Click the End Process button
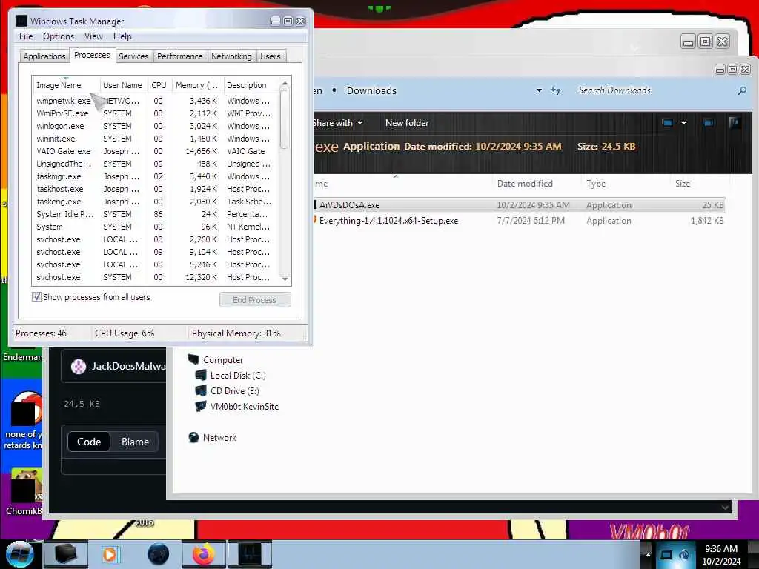This screenshot has height=569, width=759. click(255, 300)
